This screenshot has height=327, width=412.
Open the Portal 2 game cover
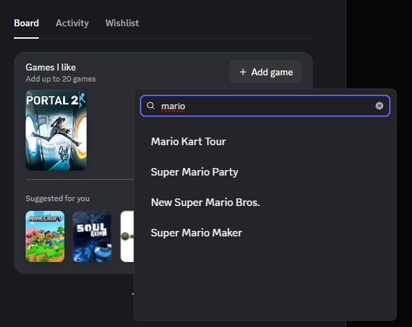(x=56, y=131)
